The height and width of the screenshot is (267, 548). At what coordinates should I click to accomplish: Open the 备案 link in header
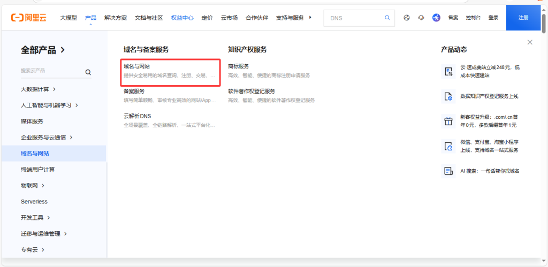point(453,18)
